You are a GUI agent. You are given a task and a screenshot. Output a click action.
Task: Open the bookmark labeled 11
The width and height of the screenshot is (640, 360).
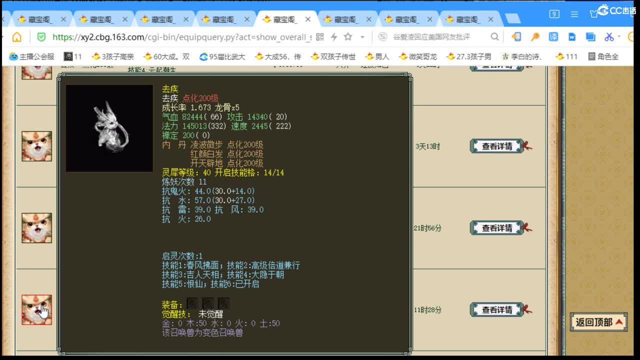coord(73,56)
